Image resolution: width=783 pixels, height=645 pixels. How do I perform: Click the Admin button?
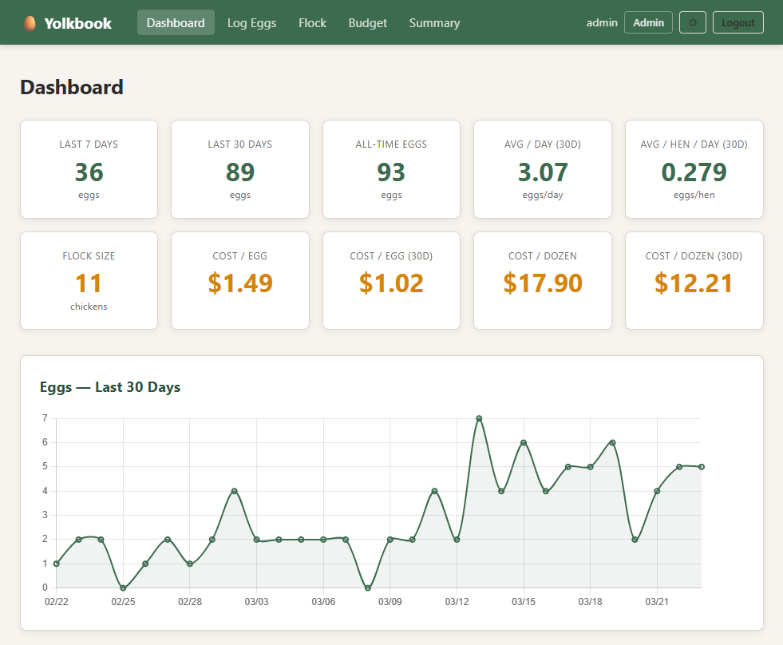pos(648,22)
